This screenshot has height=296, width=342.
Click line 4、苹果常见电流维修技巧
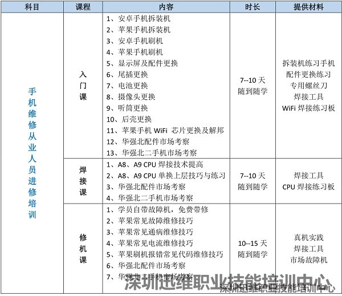[x=149, y=243]
